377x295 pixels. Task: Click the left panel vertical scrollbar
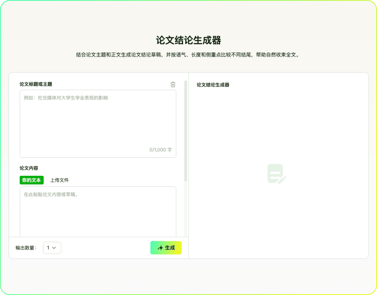[186, 131]
